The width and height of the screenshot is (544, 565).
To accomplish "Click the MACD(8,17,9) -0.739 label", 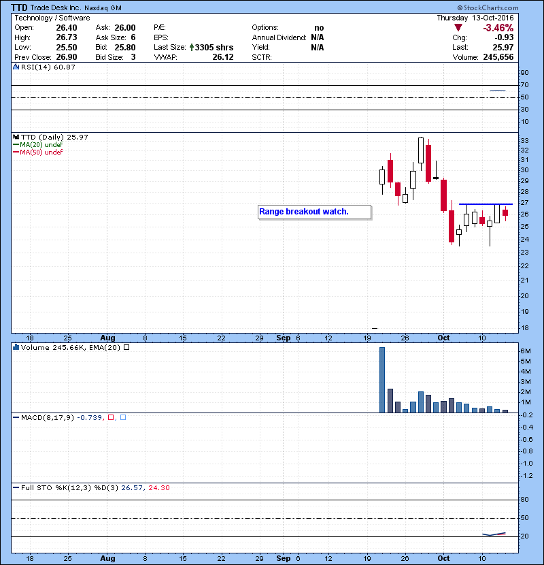I will [x=62, y=417].
